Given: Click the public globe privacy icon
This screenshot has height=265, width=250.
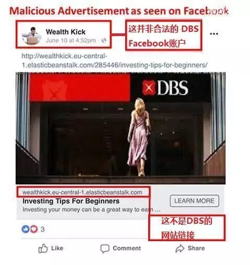Looking at the screenshot, I should (104, 40).
